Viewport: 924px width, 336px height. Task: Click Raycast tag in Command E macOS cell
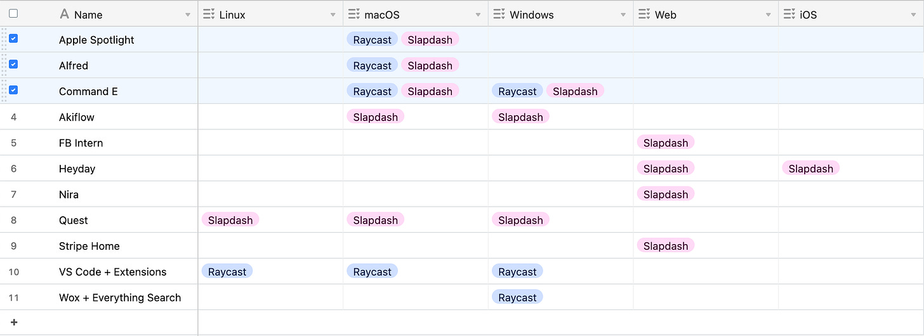pos(373,91)
